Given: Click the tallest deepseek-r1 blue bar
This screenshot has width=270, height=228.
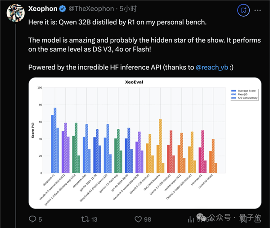Looking at the screenshot, I should point(55,140).
